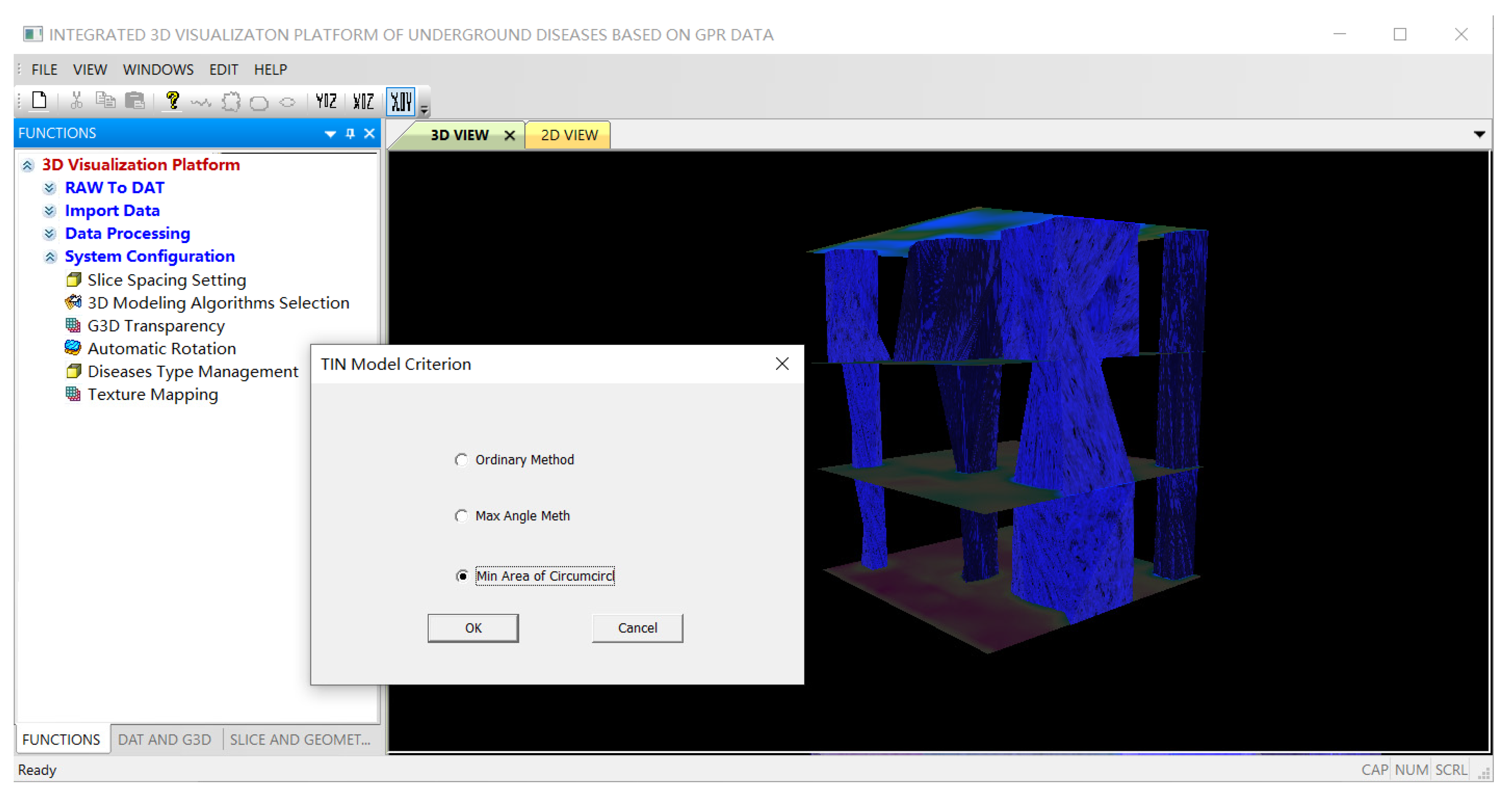Click the yellow question mark Help icon
The width and height of the screenshot is (1502, 795).
point(172,100)
